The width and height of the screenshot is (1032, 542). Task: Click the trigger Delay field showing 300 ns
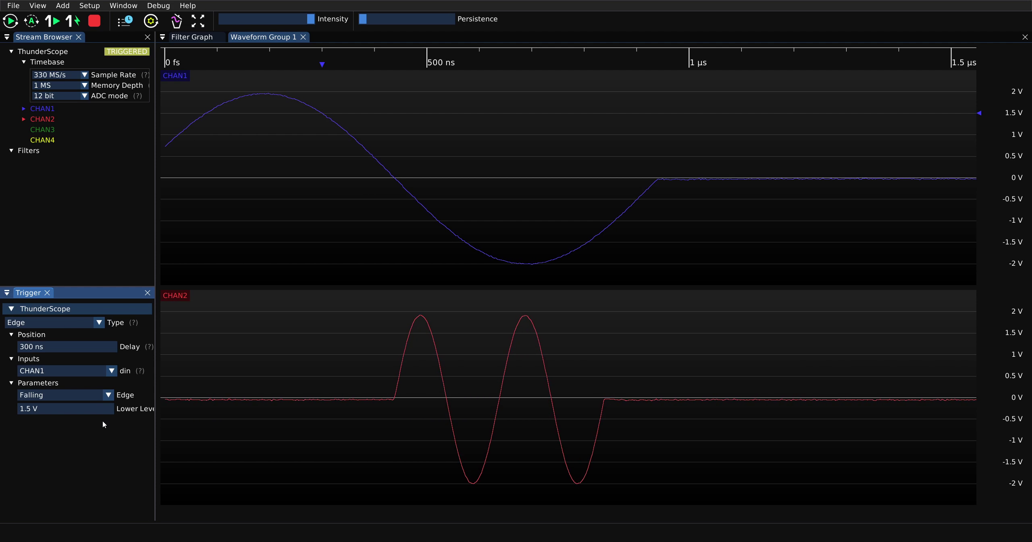(67, 347)
